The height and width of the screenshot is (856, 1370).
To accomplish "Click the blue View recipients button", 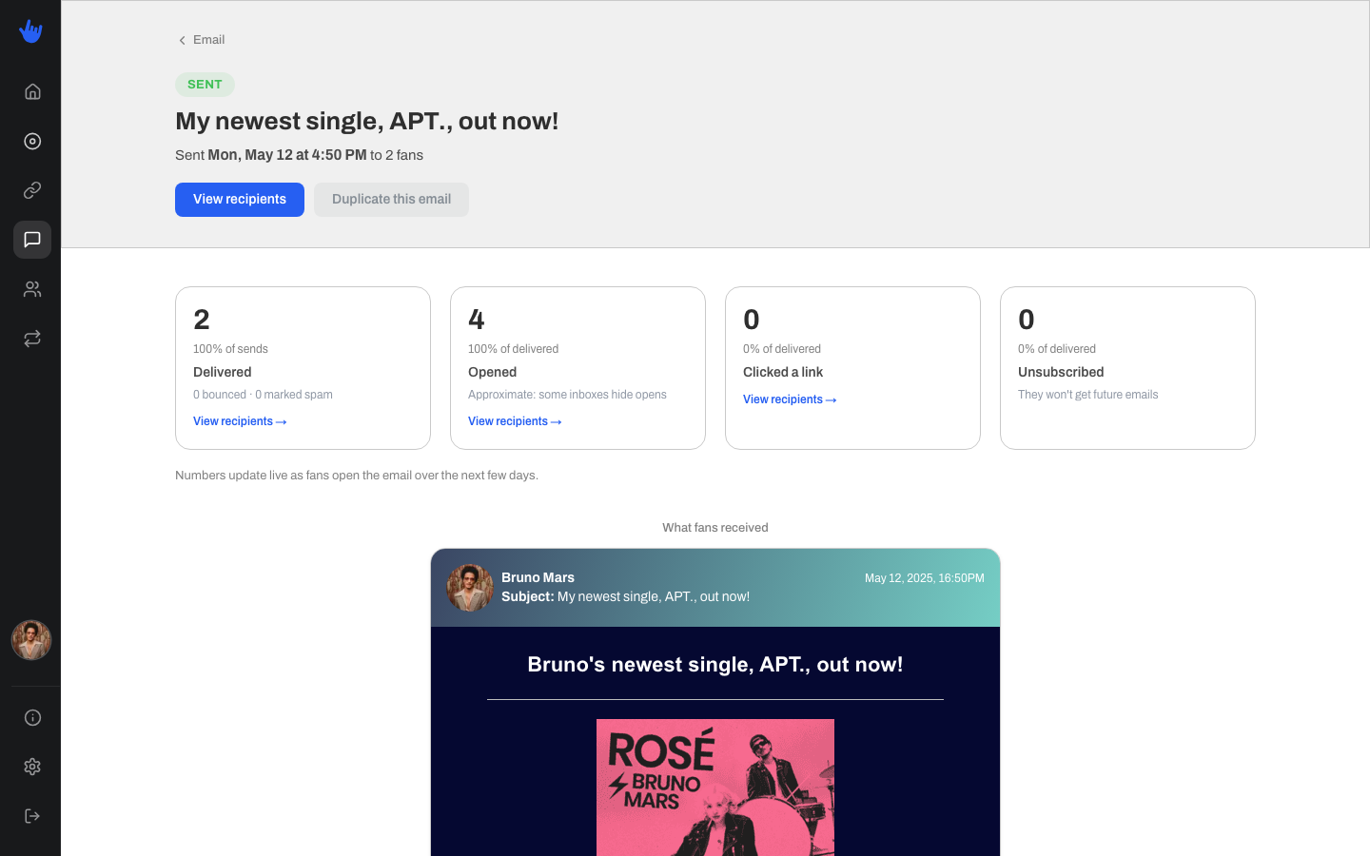I will pos(240,200).
